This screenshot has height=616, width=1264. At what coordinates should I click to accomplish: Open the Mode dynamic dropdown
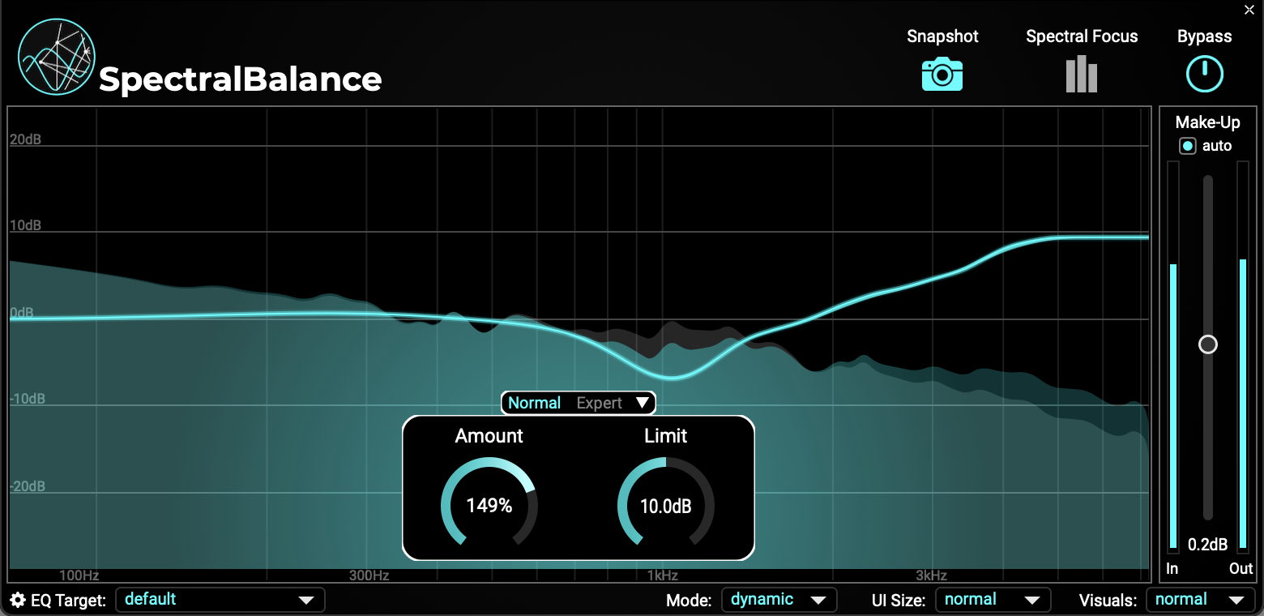779,600
